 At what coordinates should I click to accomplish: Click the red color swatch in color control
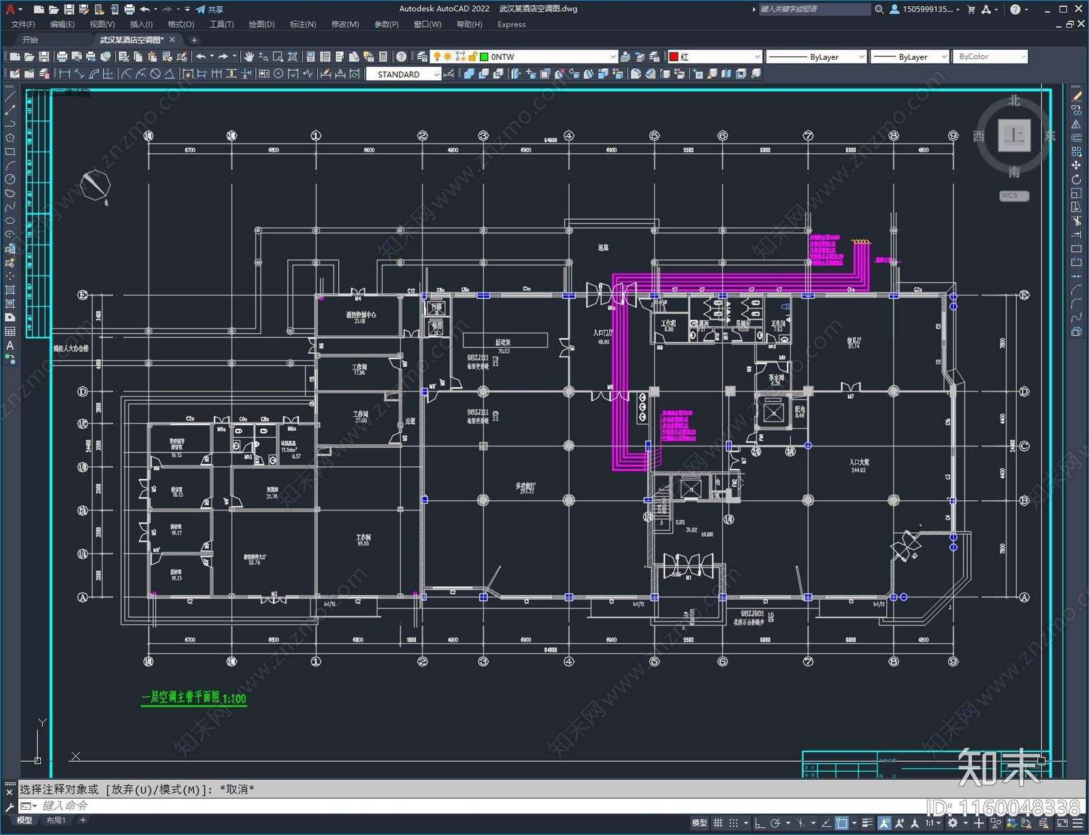pos(674,56)
